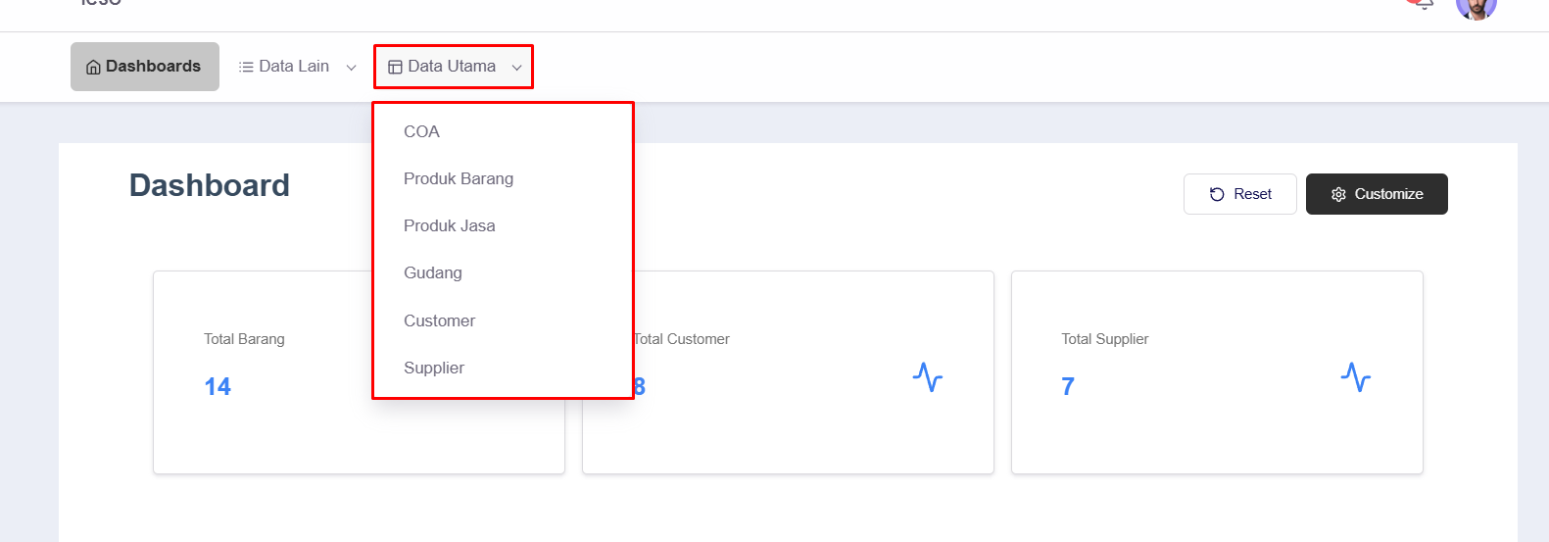Select the Customer menu entry

pyautogui.click(x=439, y=320)
